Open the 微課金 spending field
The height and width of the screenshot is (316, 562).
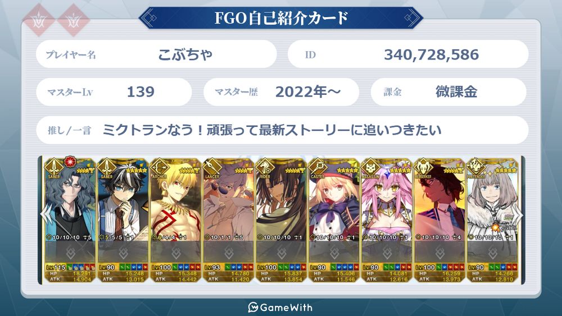448,92
